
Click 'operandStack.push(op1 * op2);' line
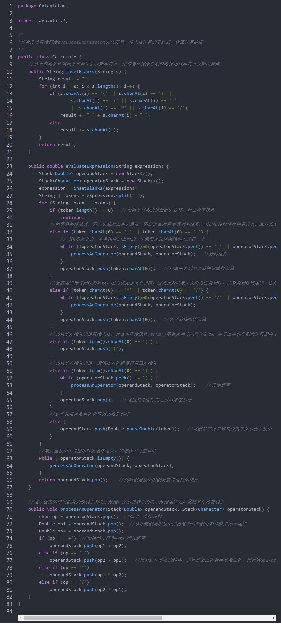coord(88,575)
